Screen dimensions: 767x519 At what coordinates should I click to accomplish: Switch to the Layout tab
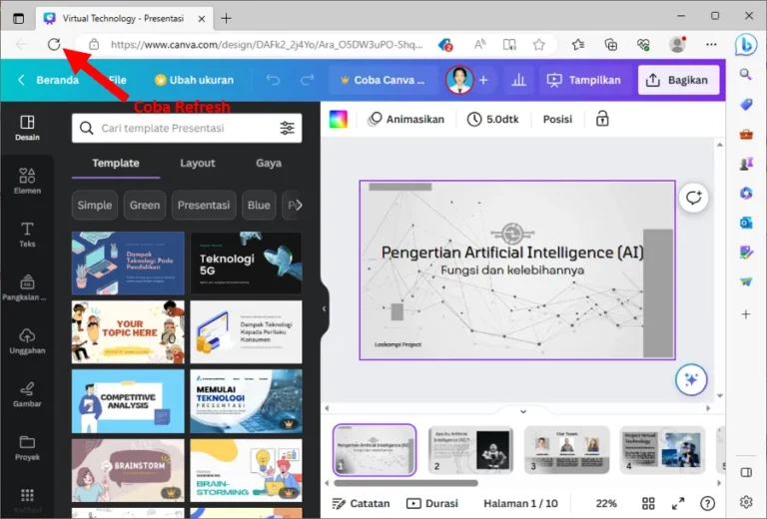197,164
